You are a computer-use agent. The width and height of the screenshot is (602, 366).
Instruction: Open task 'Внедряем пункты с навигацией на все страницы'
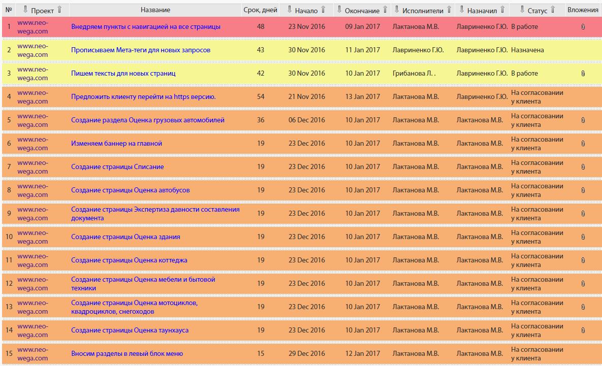(x=146, y=27)
